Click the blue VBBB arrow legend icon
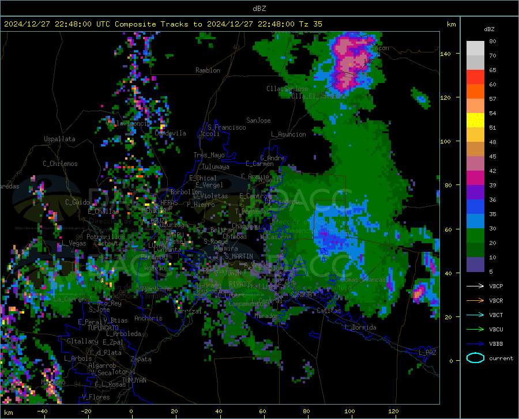The height and width of the screenshot is (419, 519). [x=475, y=343]
